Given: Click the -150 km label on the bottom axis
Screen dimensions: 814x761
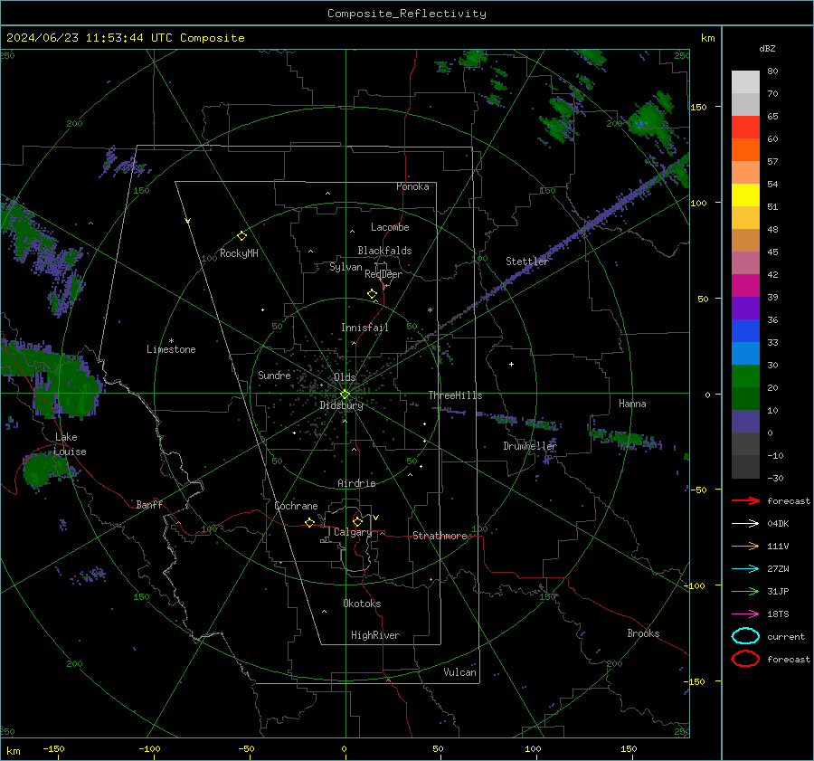Looking at the screenshot, I should point(53,749).
